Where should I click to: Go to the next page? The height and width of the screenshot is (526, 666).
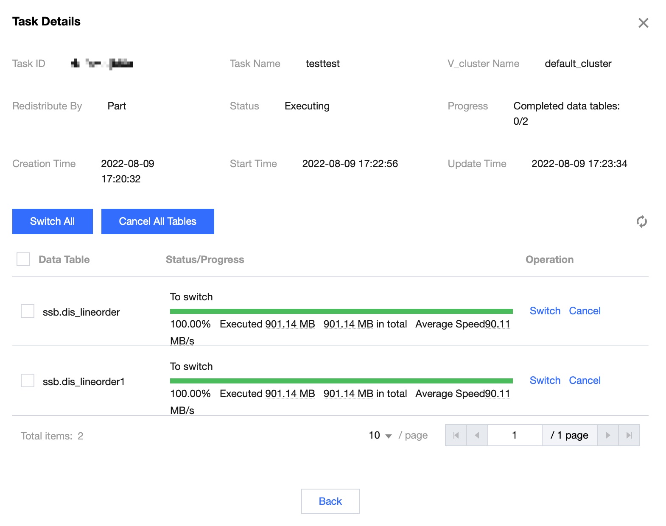point(608,435)
